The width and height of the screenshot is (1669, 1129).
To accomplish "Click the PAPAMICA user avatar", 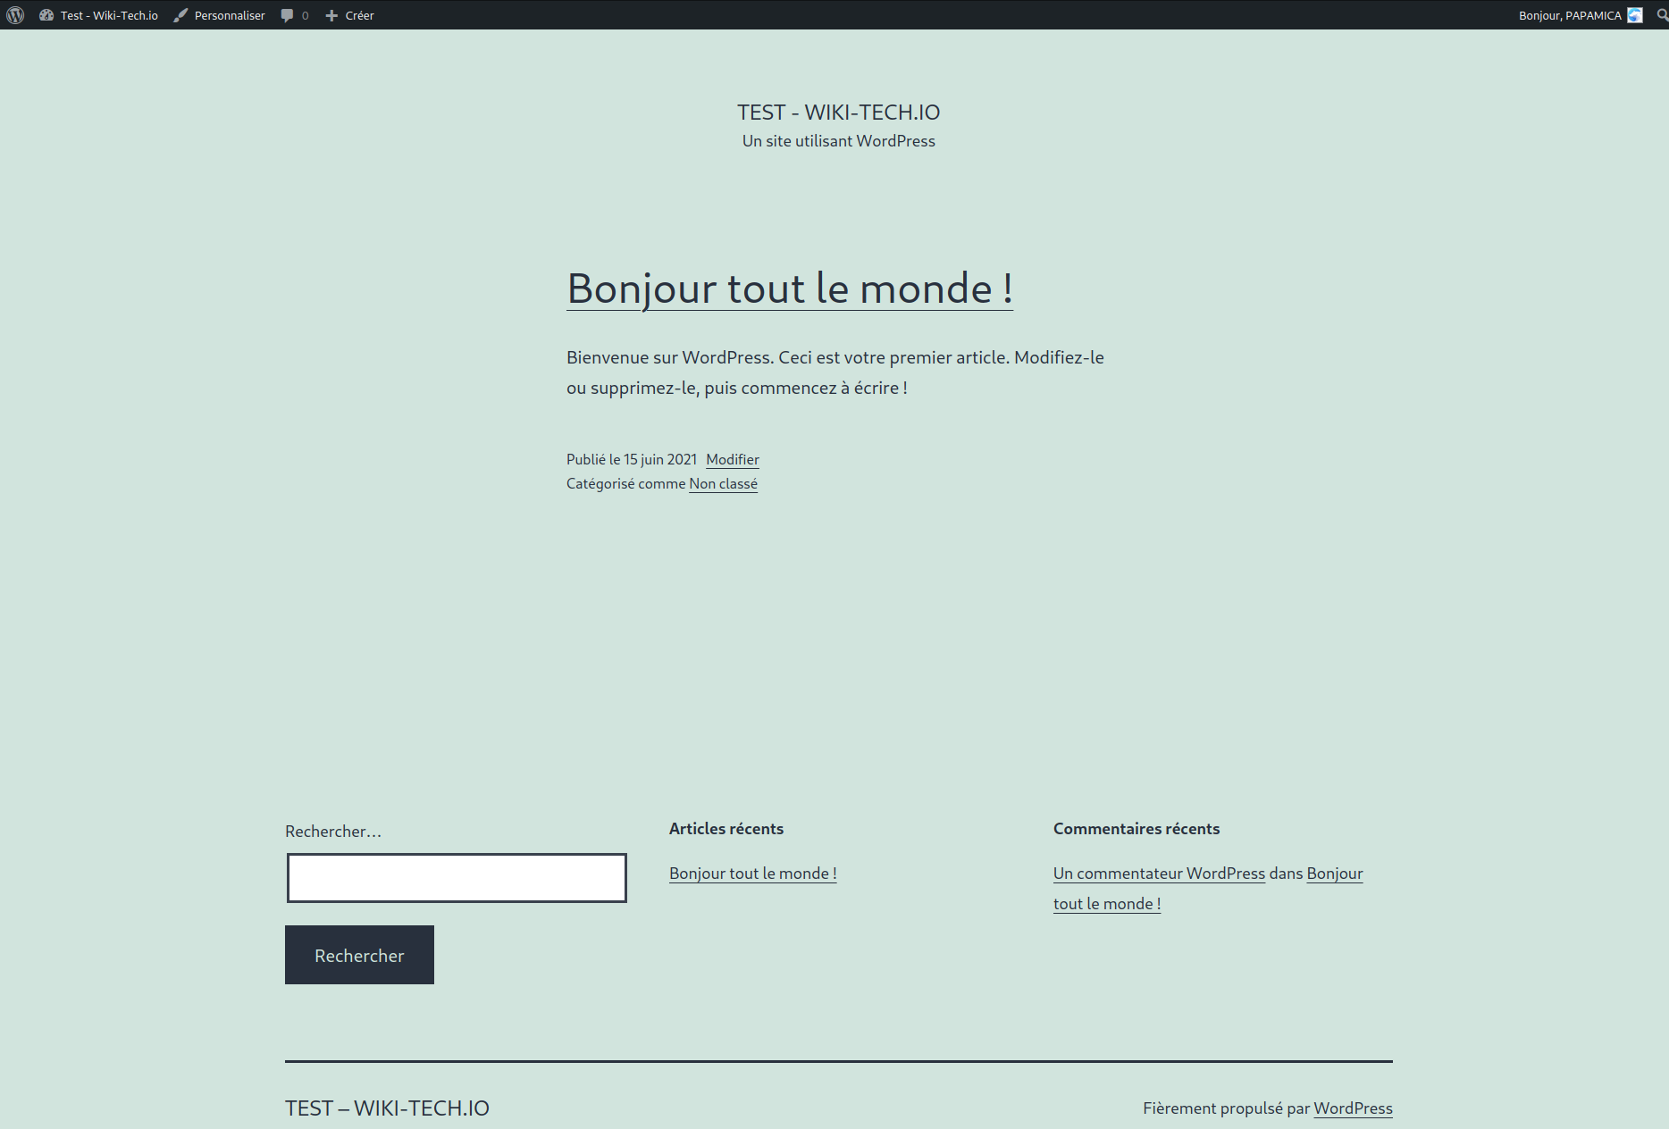I will [1635, 15].
